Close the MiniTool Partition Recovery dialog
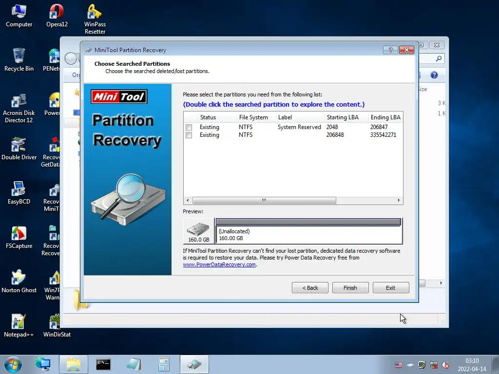Image resolution: width=499 pixels, height=374 pixels. 406,50
